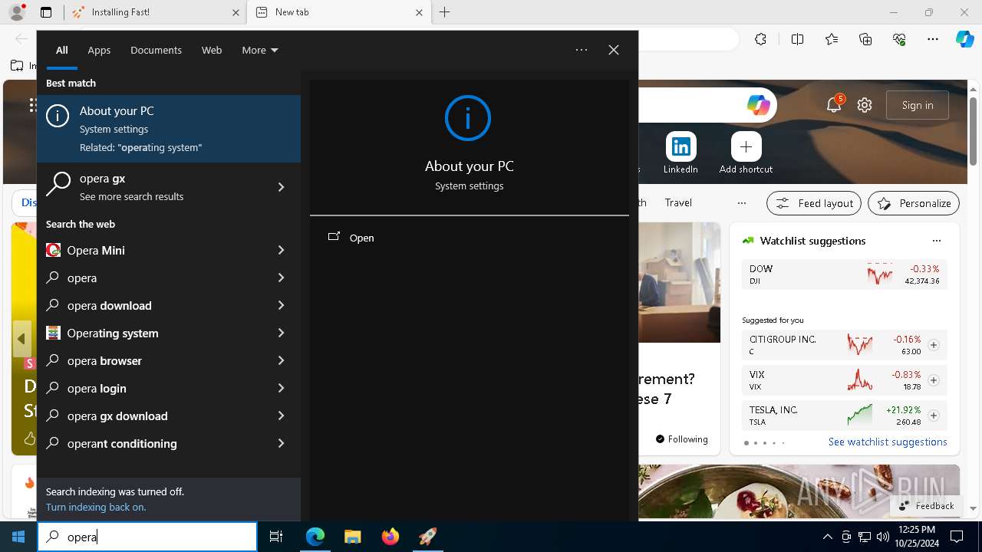This screenshot has height=552, width=982.
Task: Switch to Installing Fast! browser tab
Action: (154, 12)
